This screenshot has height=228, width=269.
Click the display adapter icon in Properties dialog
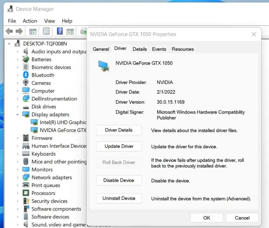(x=103, y=66)
